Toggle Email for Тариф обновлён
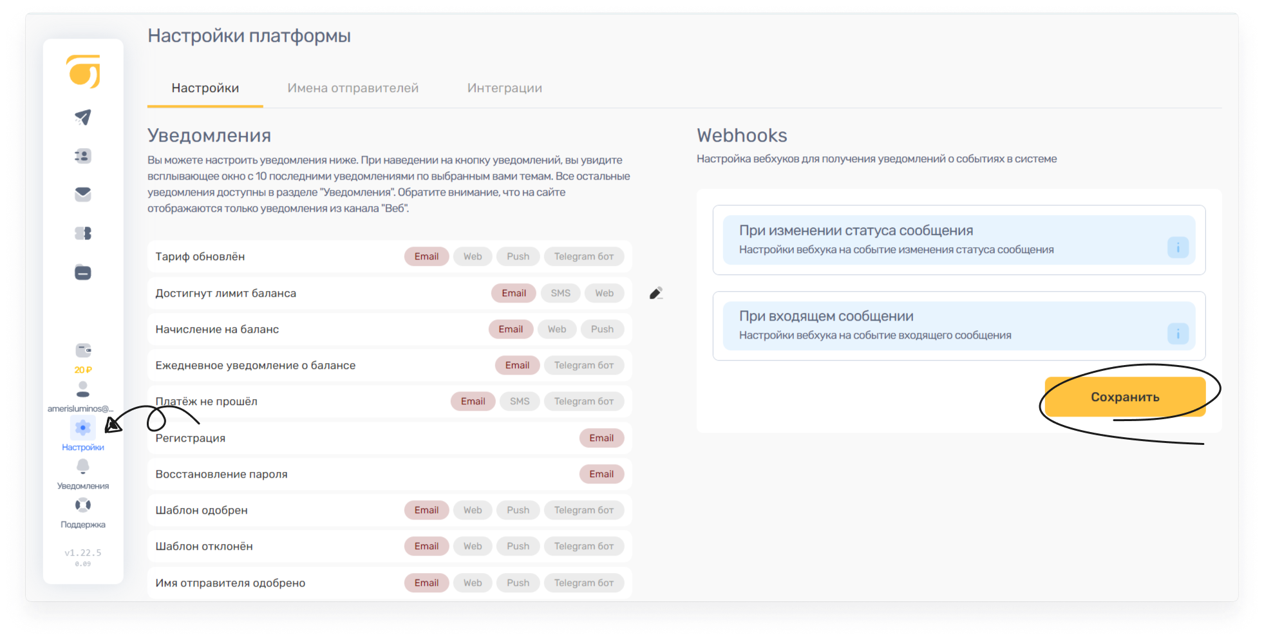Viewport: 1264px width, 640px height. pos(426,256)
